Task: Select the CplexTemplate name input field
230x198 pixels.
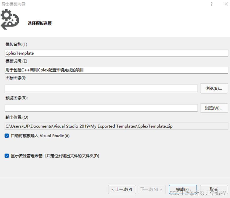Action: (x=116, y=53)
